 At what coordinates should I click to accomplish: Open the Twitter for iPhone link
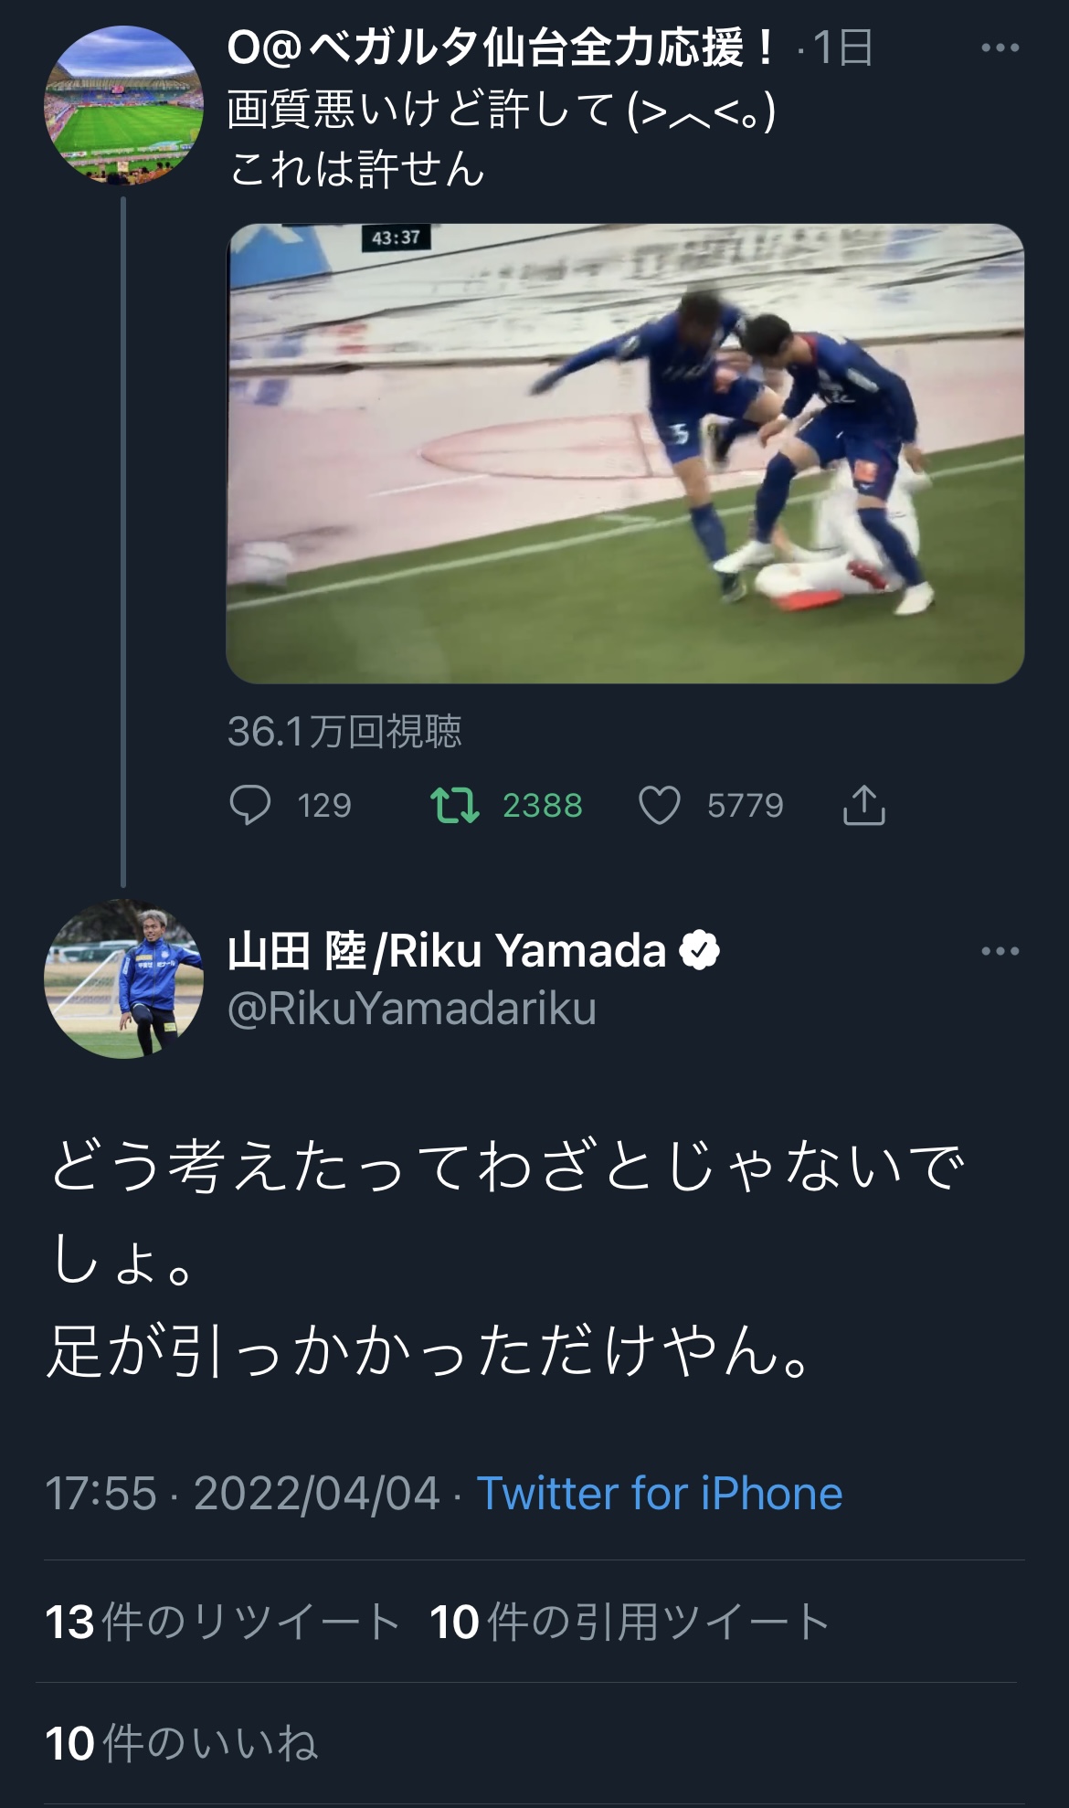660,1494
